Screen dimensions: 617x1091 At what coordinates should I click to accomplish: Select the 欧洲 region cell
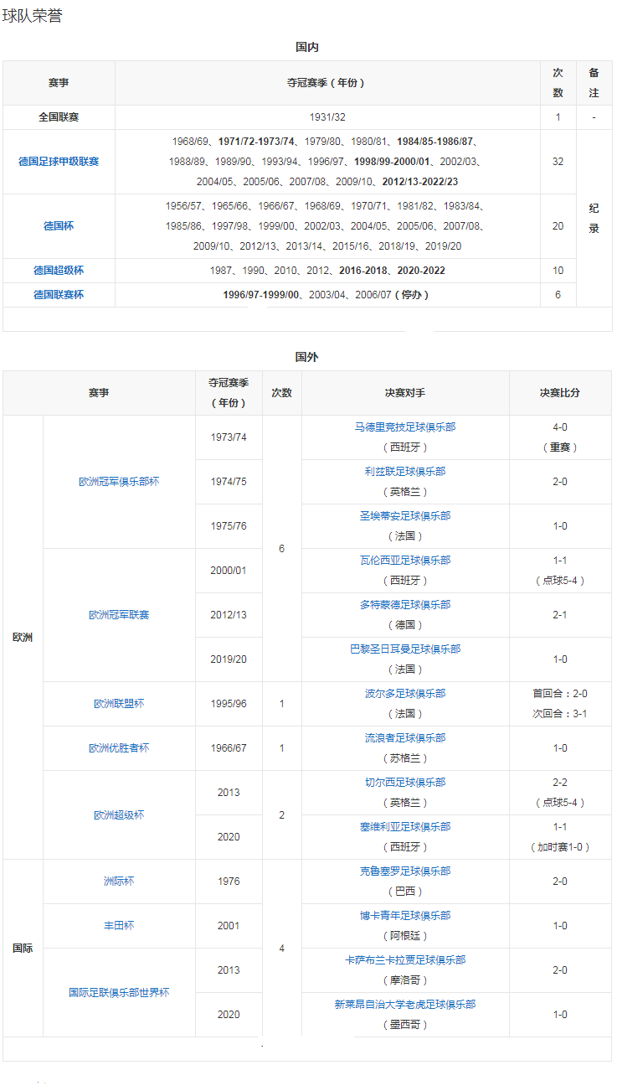pos(23,638)
